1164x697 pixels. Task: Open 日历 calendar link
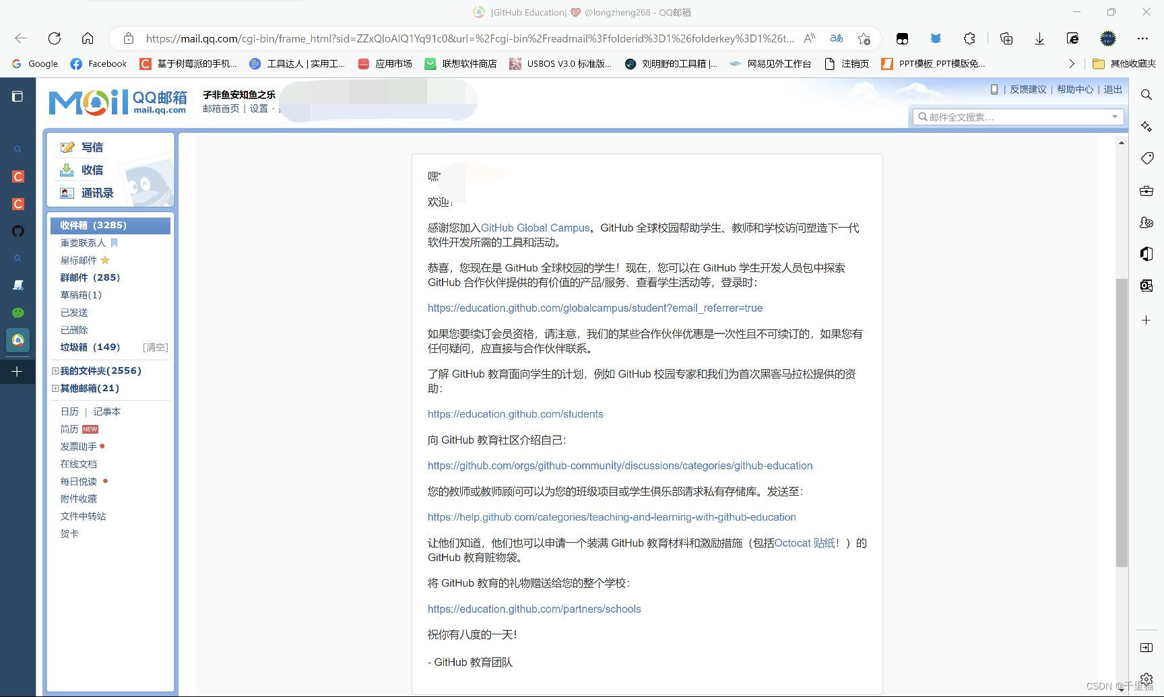(69, 411)
